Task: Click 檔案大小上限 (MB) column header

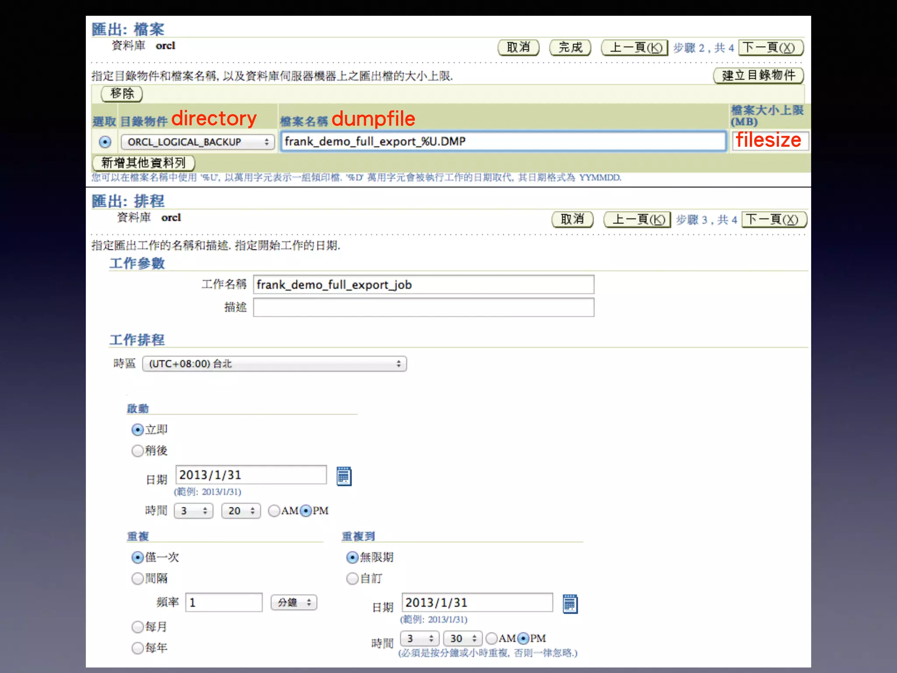Action: point(767,116)
